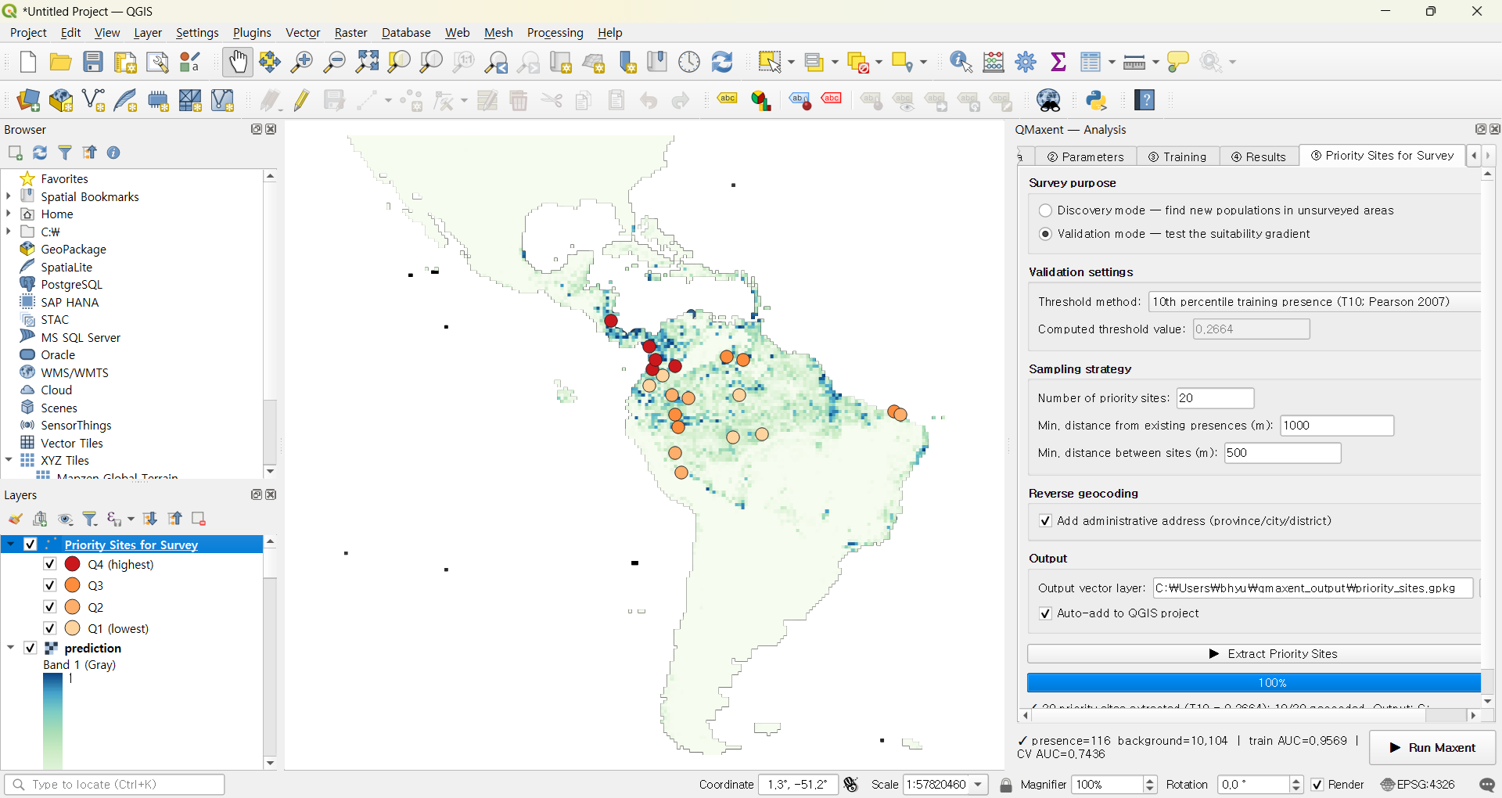
Task: Open the Identify Features tool
Action: click(961, 62)
